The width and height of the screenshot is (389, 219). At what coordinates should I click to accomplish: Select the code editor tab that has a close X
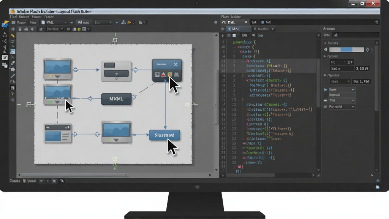click(234, 22)
